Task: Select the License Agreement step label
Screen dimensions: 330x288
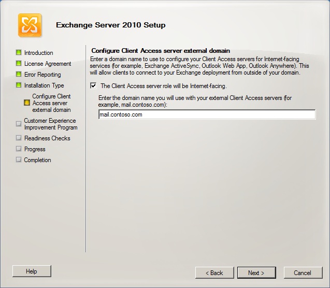Action: point(48,64)
